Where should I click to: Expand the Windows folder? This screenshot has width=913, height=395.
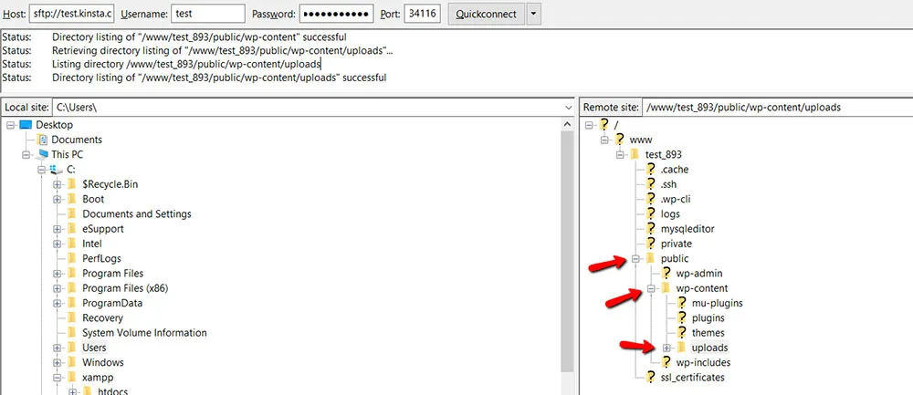pyautogui.click(x=57, y=362)
